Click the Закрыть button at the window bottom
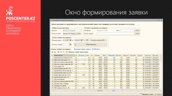The image size is (172, 96). [x=158, y=94]
